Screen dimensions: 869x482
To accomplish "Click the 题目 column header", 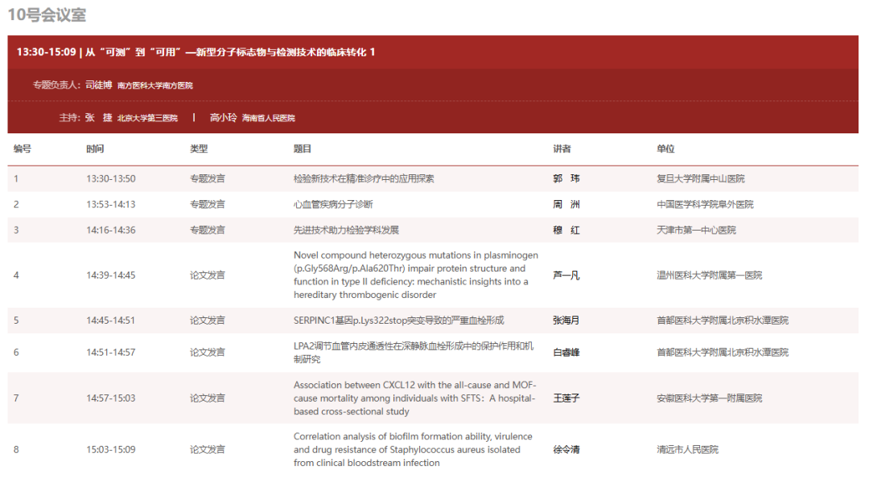I will click(303, 149).
